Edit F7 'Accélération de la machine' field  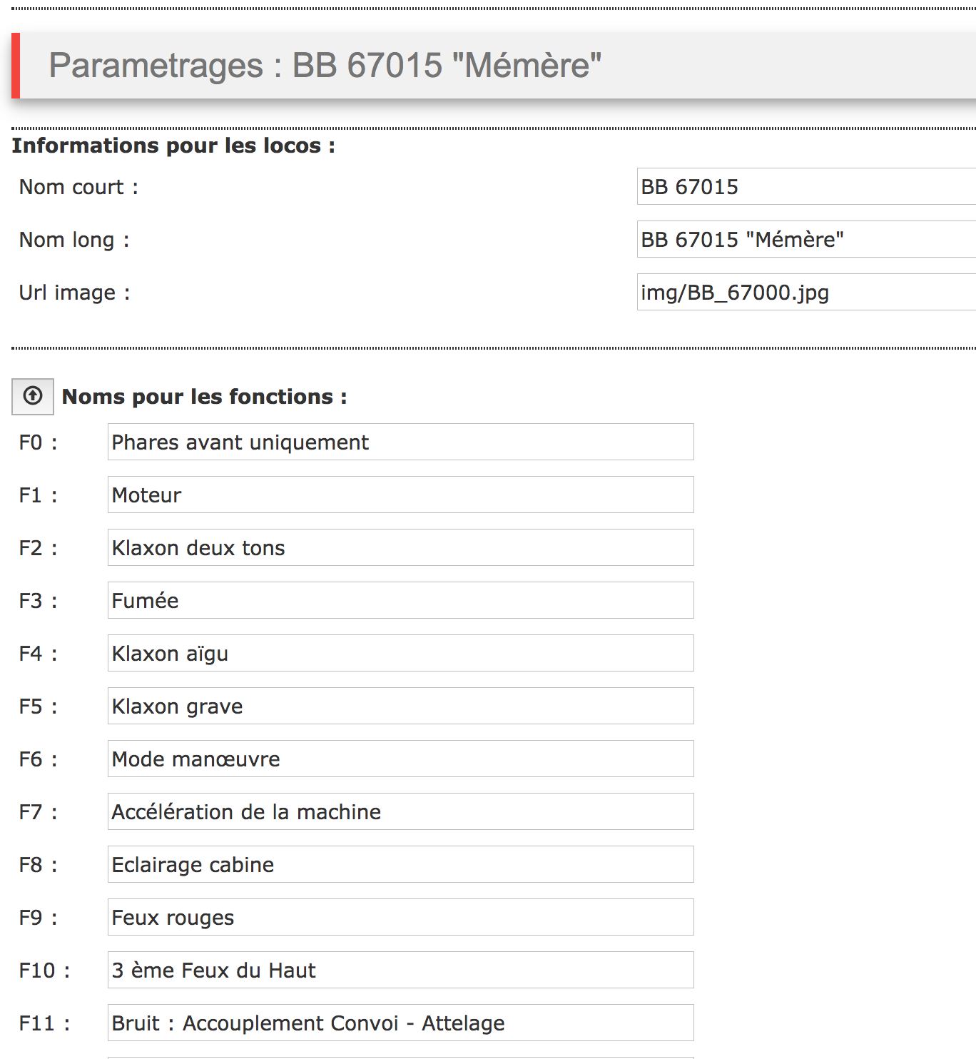401,811
